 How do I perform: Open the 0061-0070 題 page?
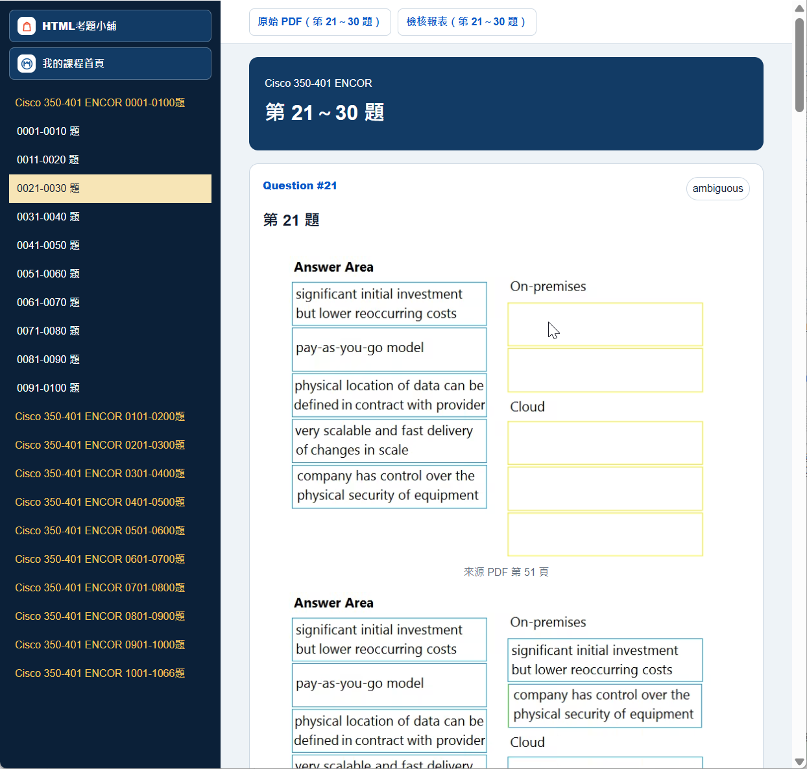click(x=110, y=302)
